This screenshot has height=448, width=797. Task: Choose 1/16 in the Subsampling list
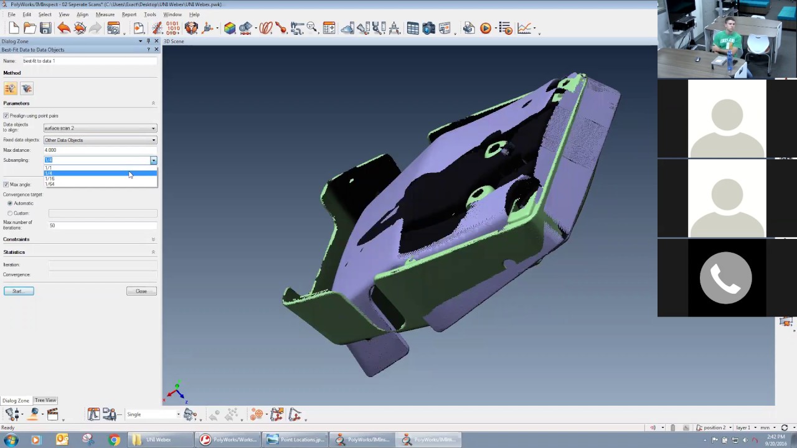pos(100,179)
